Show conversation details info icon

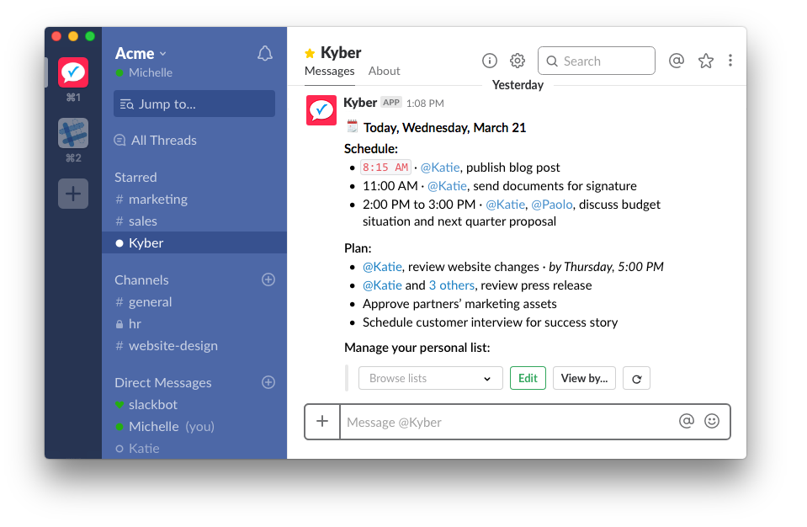tap(490, 61)
